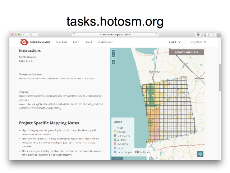Open the map layer switcher
This screenshot has height=173, width=230.
[x=200, y=154]
